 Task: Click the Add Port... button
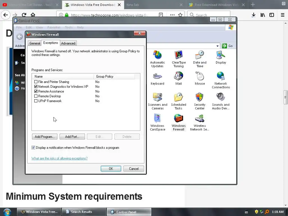(x=72, y=136)
